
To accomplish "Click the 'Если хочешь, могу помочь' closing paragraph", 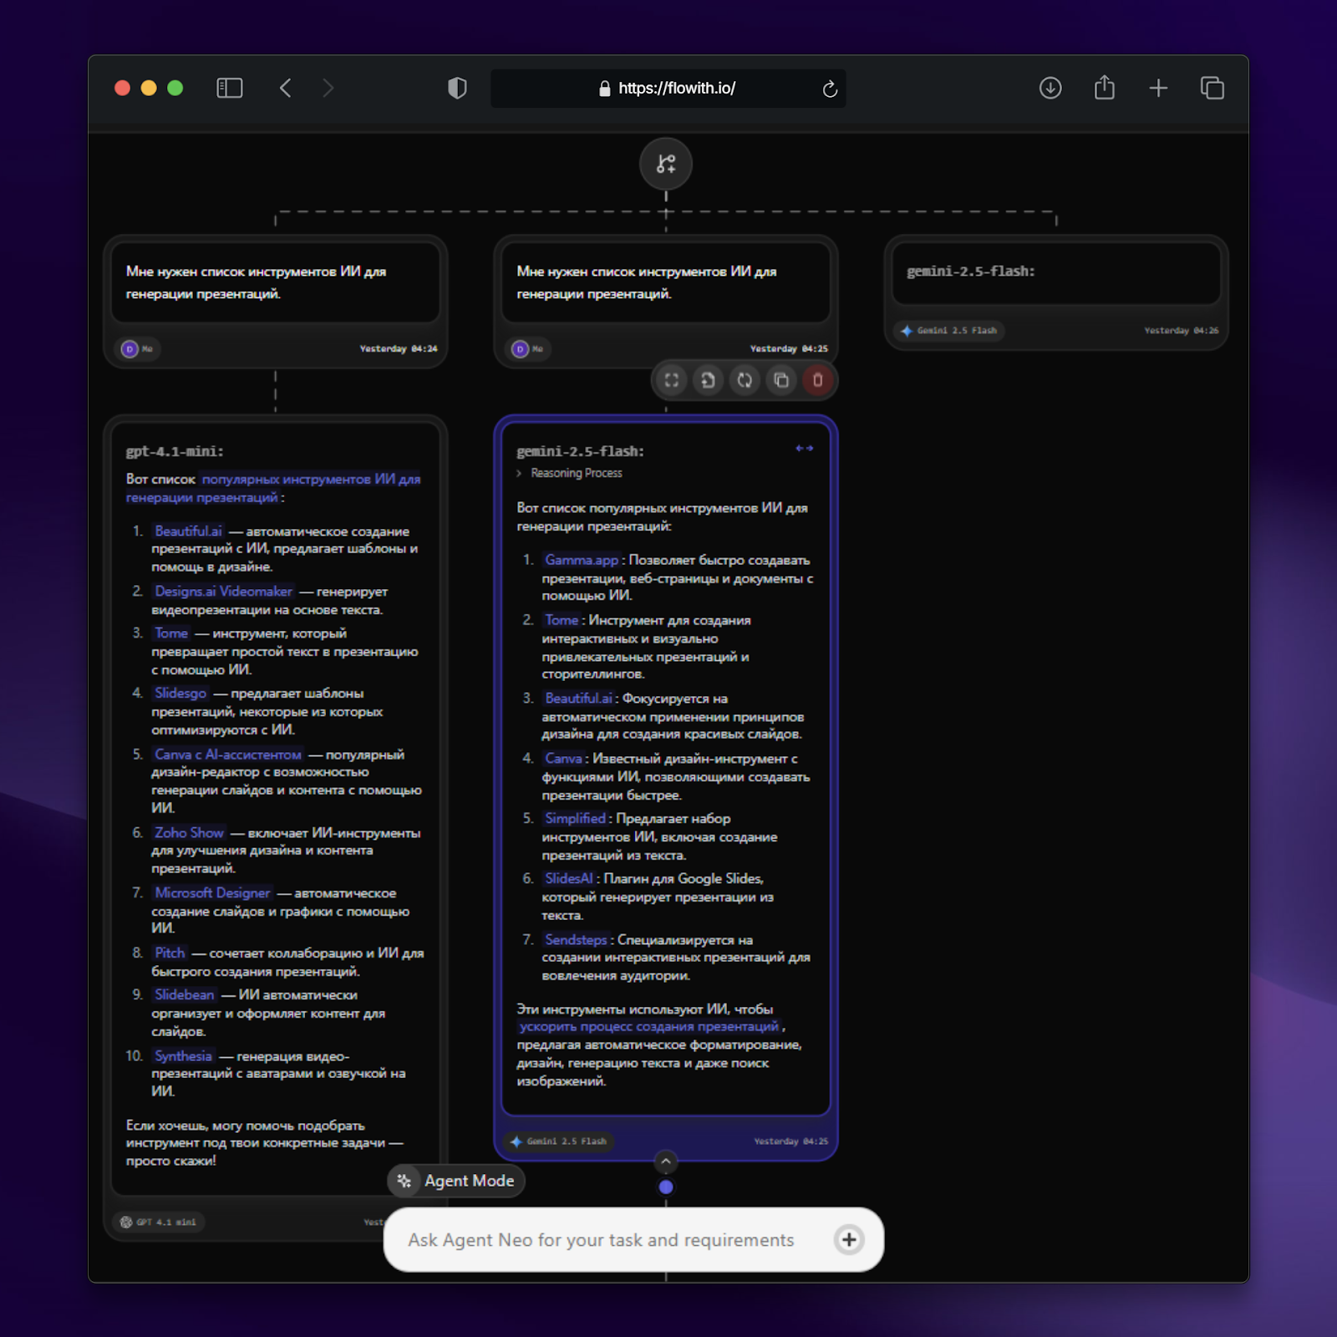I will tap(264, 1143).
